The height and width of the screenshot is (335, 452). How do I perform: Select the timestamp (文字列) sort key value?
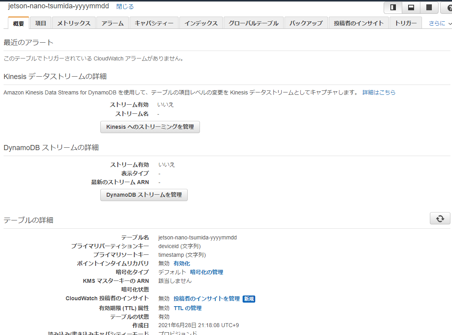pyautogui.click(x=182, y=255)
